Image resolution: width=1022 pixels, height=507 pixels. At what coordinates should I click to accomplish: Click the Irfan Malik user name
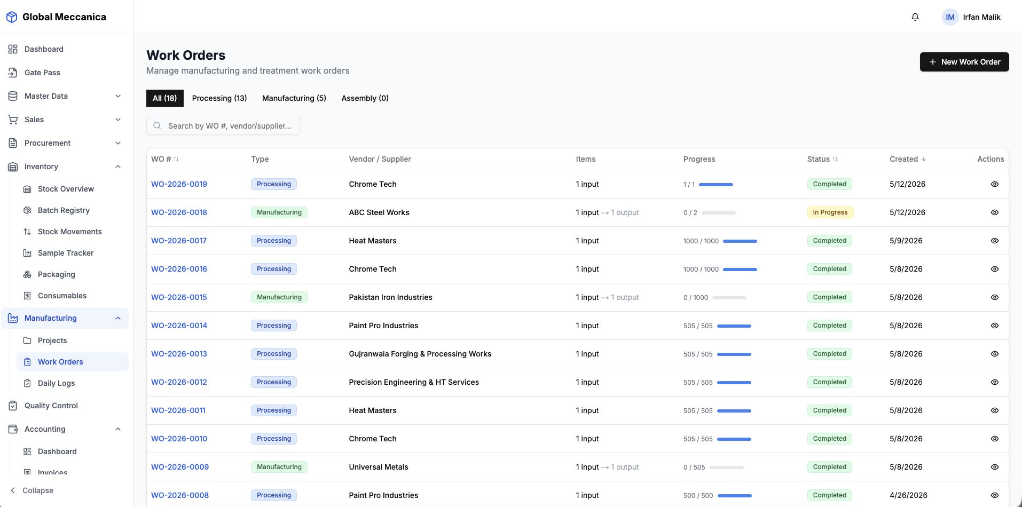(981, 17)
